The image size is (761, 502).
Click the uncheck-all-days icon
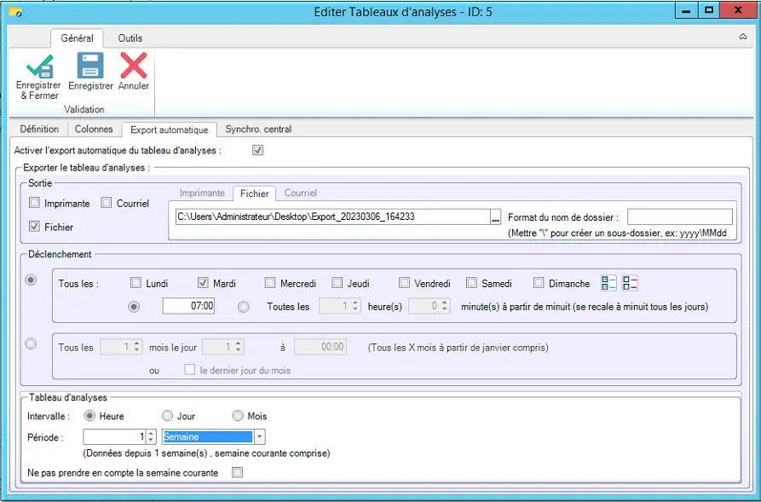coord(630,283)
